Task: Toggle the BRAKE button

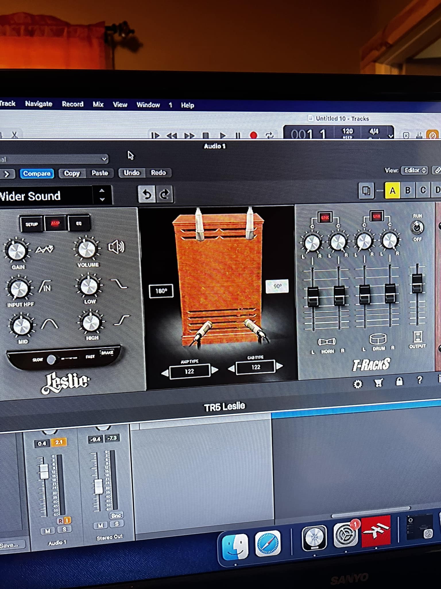Action: point(107,353)
